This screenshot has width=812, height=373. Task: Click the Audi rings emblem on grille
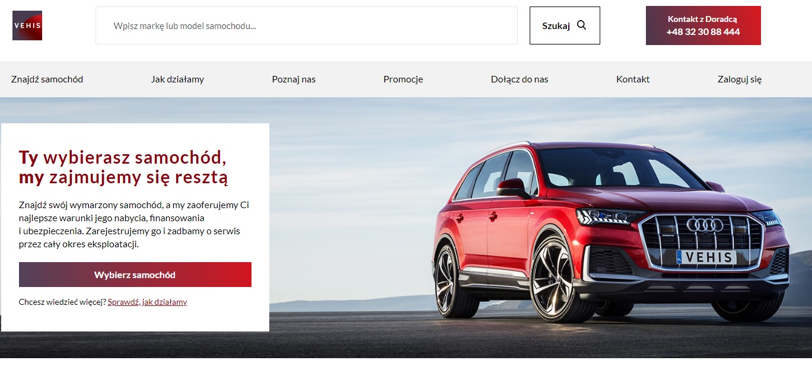tap(705, 225)
